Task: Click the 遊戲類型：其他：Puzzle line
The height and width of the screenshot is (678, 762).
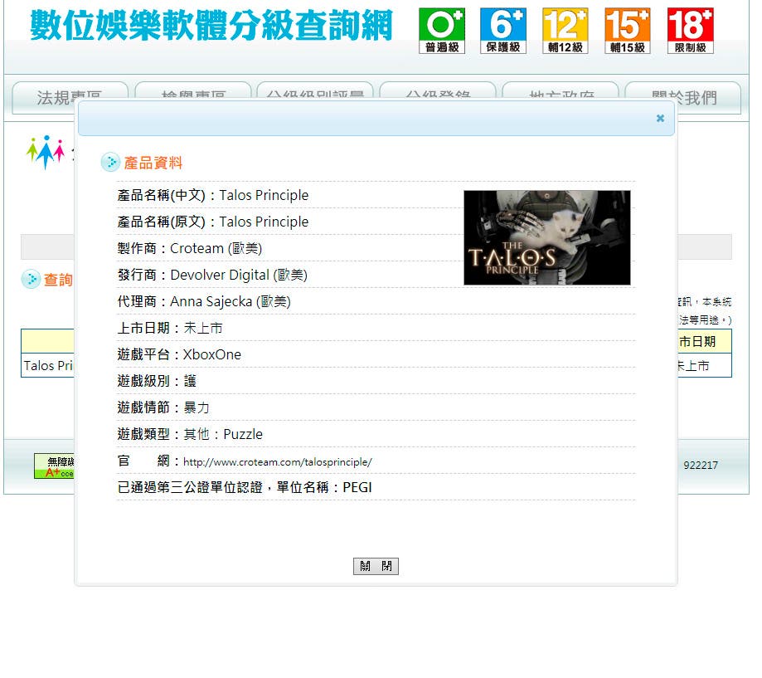Action: point(190,434)
